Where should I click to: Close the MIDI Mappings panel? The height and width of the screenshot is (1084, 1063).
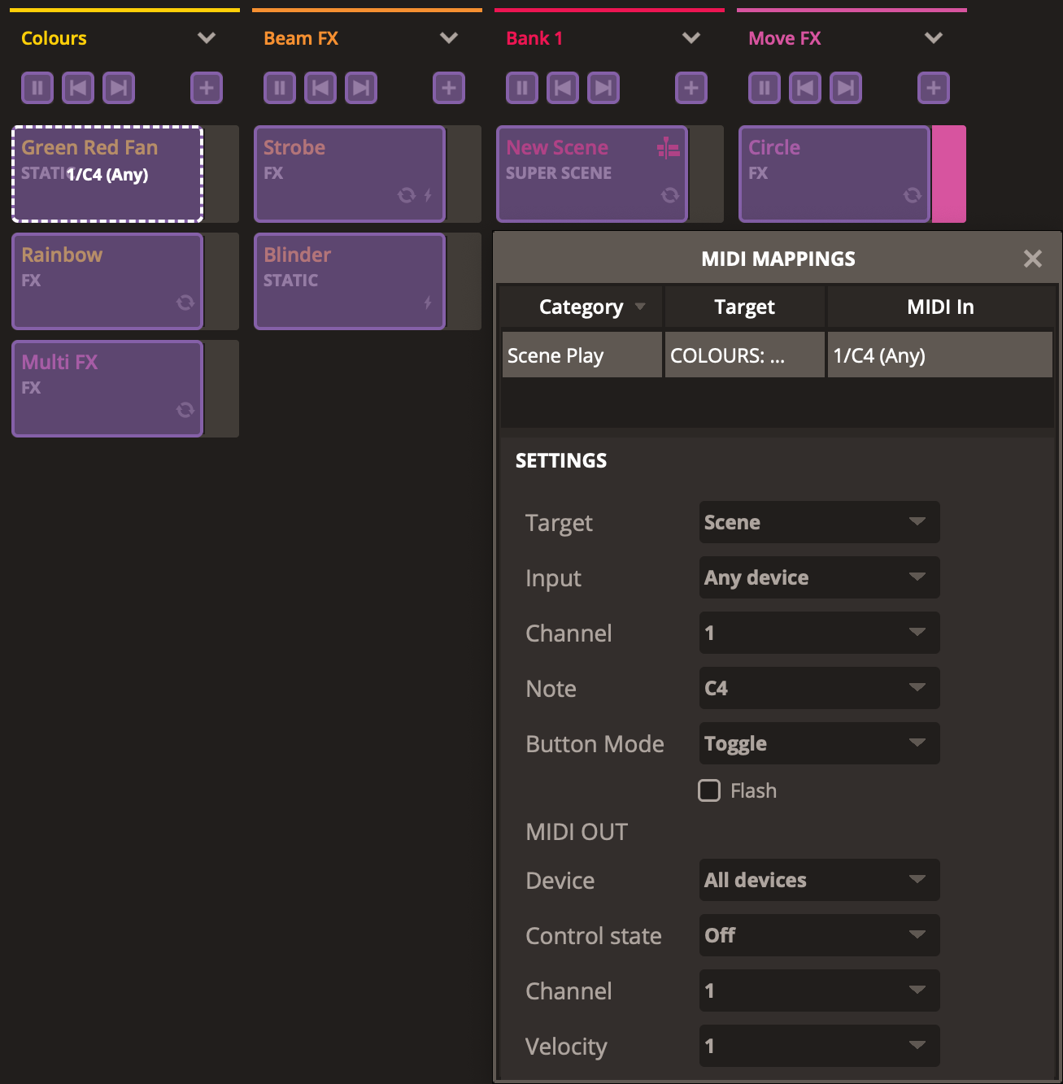click(x=1032, y=259)
